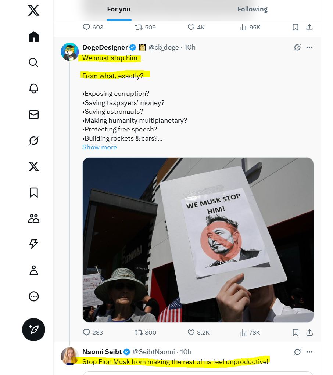Switch to the Following tab

(253, 10)
